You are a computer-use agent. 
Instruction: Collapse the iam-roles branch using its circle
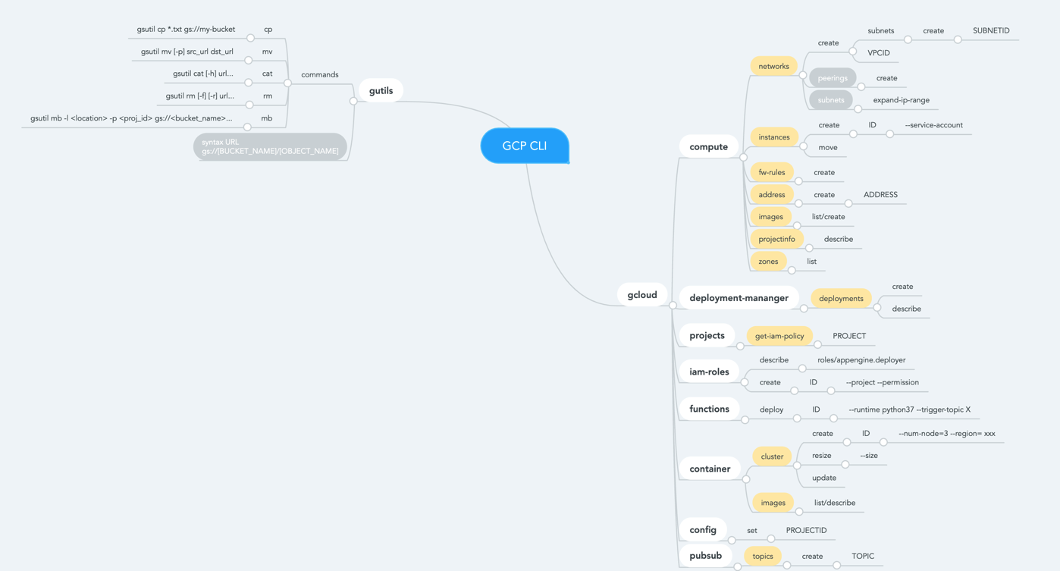coord(745,381)
